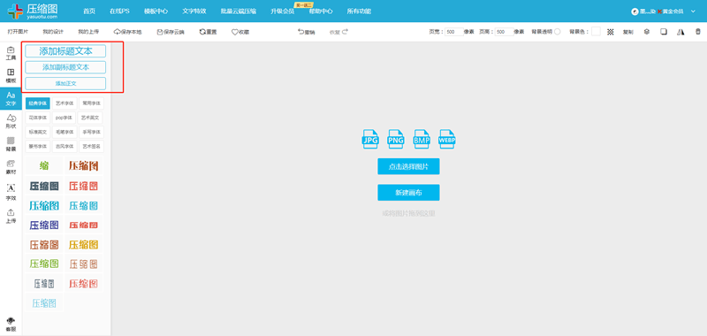
Task: Open the 背景色 background color swatch
Action: click(596, 32)
